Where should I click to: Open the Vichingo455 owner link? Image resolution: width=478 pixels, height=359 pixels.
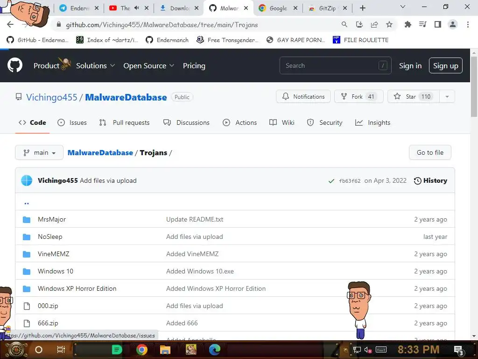click(51, 97)
